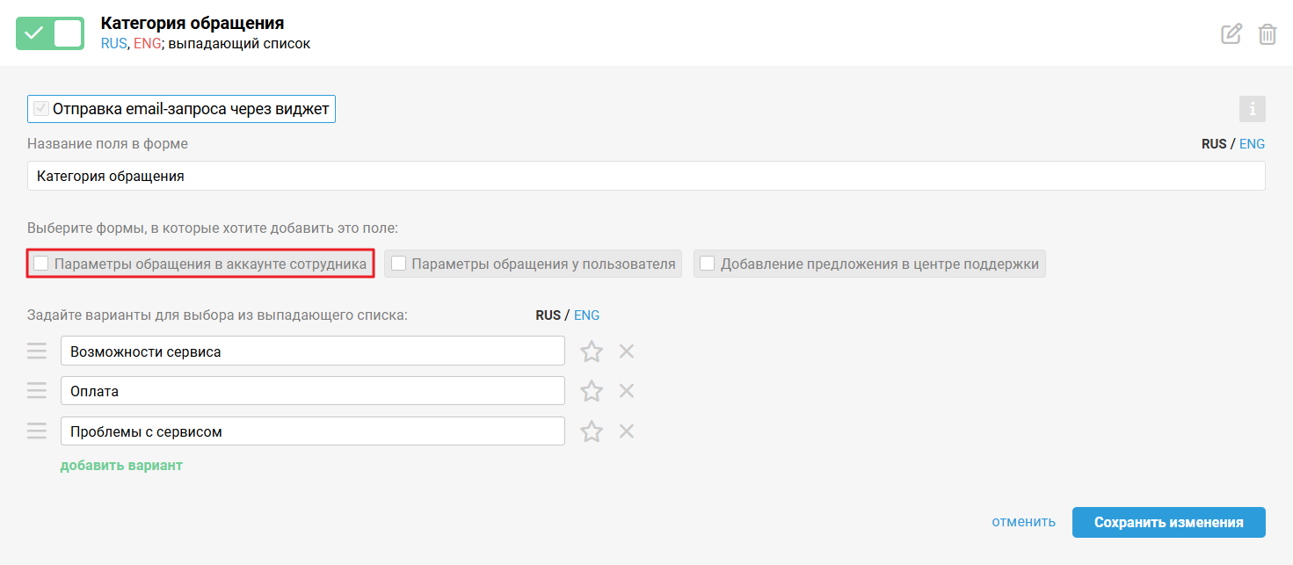Screen dimensions: 1293x565
Task: Star the 'Возможности сервиса' option
Action: tap(592, 351)
